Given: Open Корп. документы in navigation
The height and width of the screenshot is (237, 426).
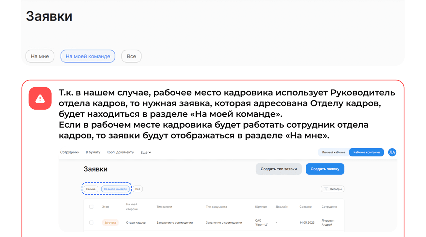Looking at the screenshot, I should (x=120, y=152).
